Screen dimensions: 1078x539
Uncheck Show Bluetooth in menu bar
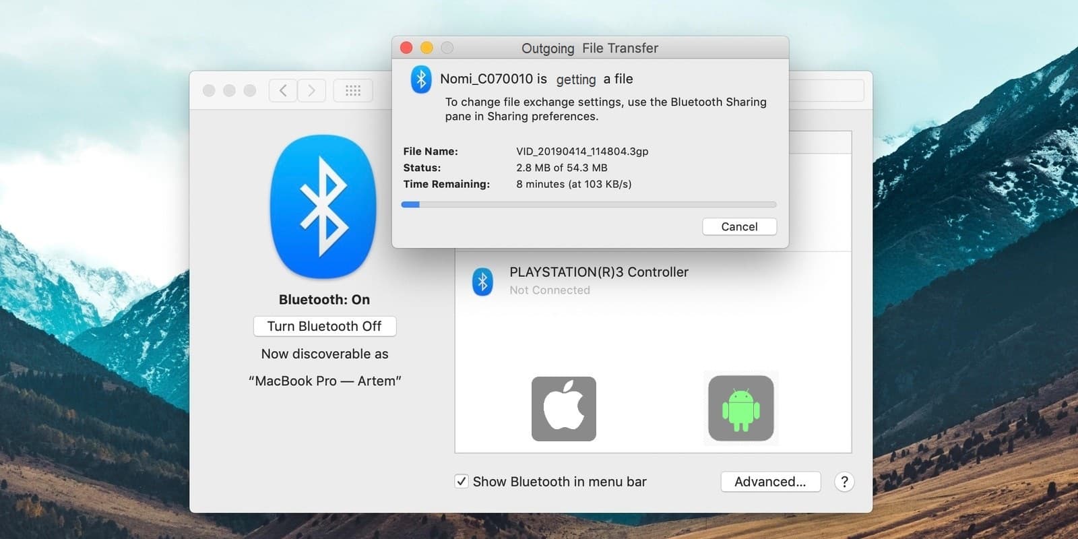point(462,481)
